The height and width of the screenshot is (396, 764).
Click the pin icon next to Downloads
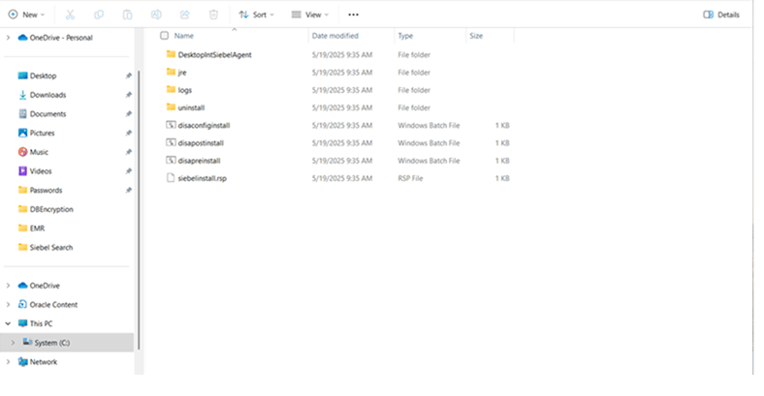129,95
